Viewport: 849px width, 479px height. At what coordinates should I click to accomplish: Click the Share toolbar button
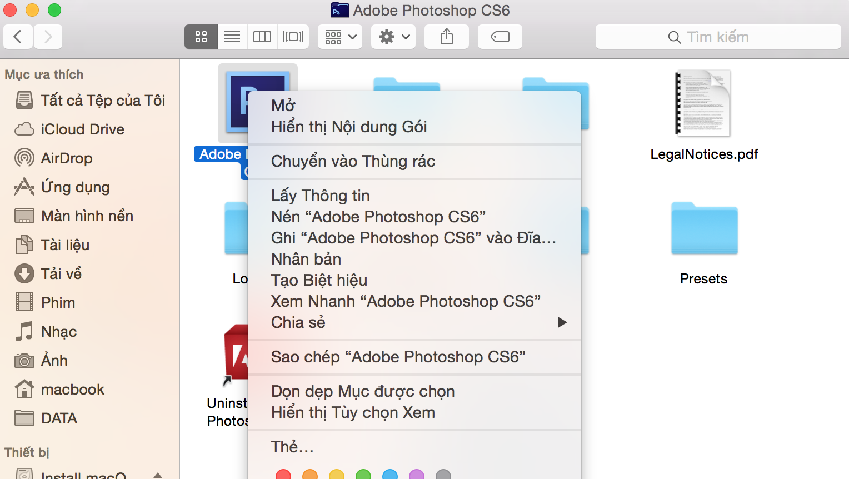coord(447,37)
